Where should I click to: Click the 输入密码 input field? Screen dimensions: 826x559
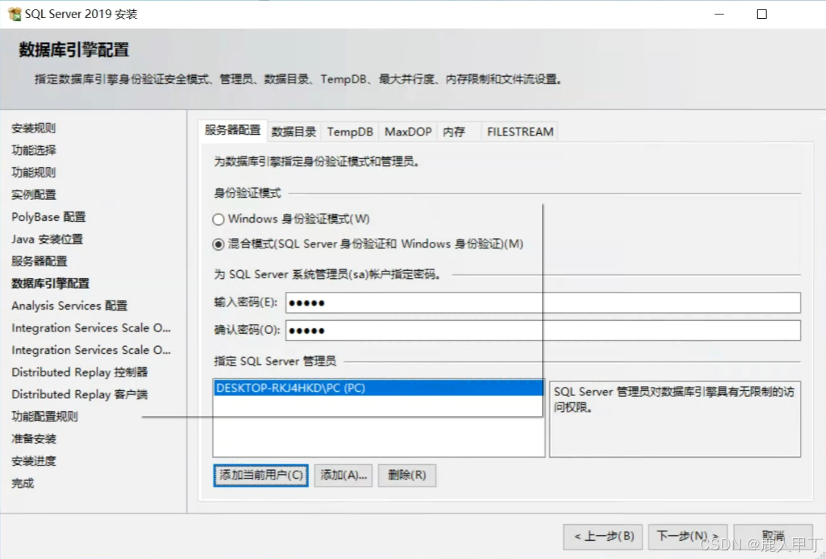434,303
